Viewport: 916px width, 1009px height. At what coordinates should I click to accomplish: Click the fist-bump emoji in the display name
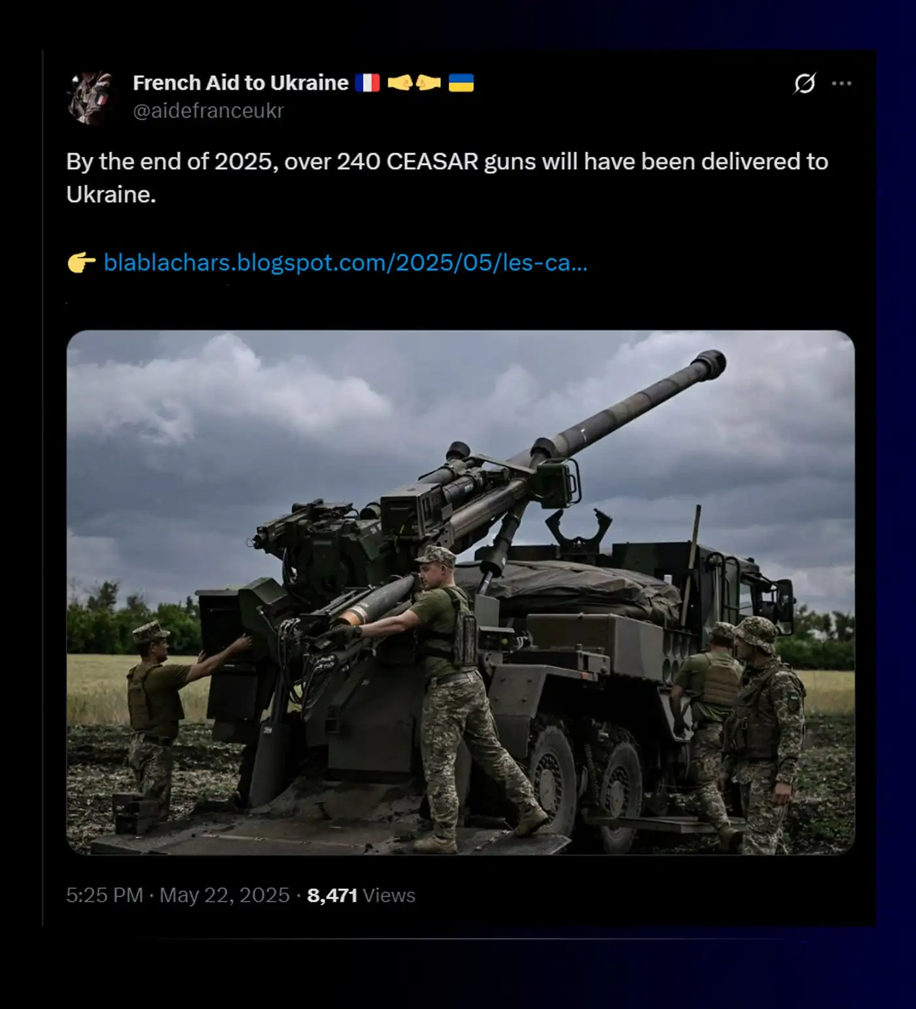(x=414, y=83)
